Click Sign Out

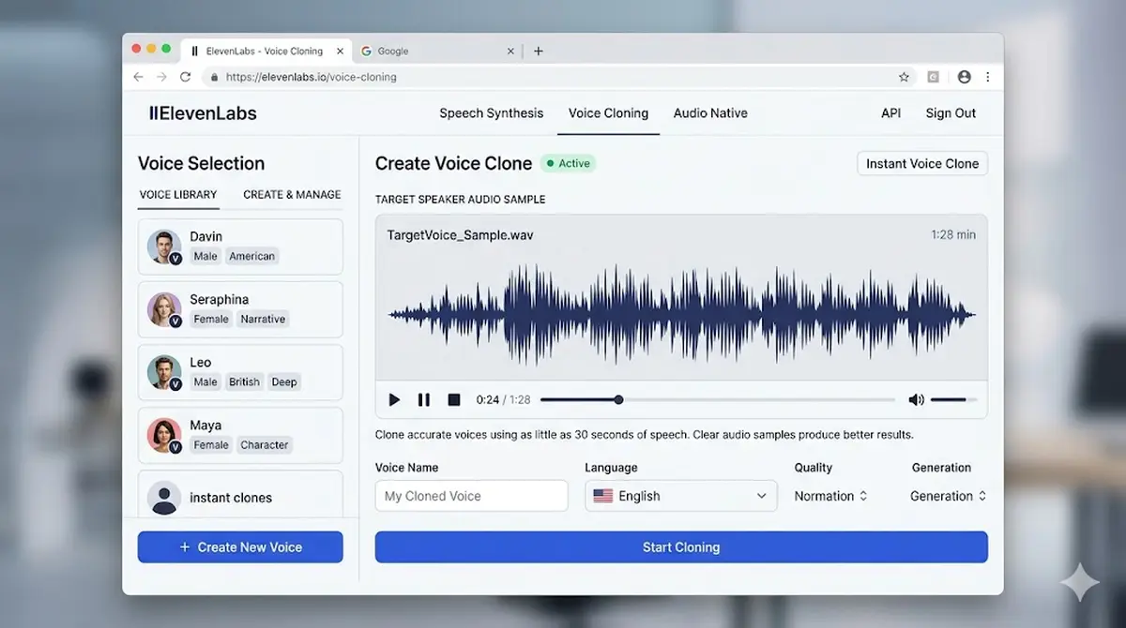951,113
